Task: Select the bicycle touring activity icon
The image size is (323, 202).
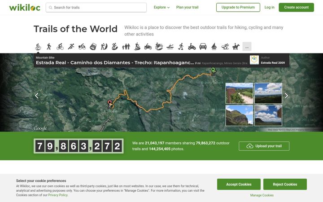Action: pos(82,47)
